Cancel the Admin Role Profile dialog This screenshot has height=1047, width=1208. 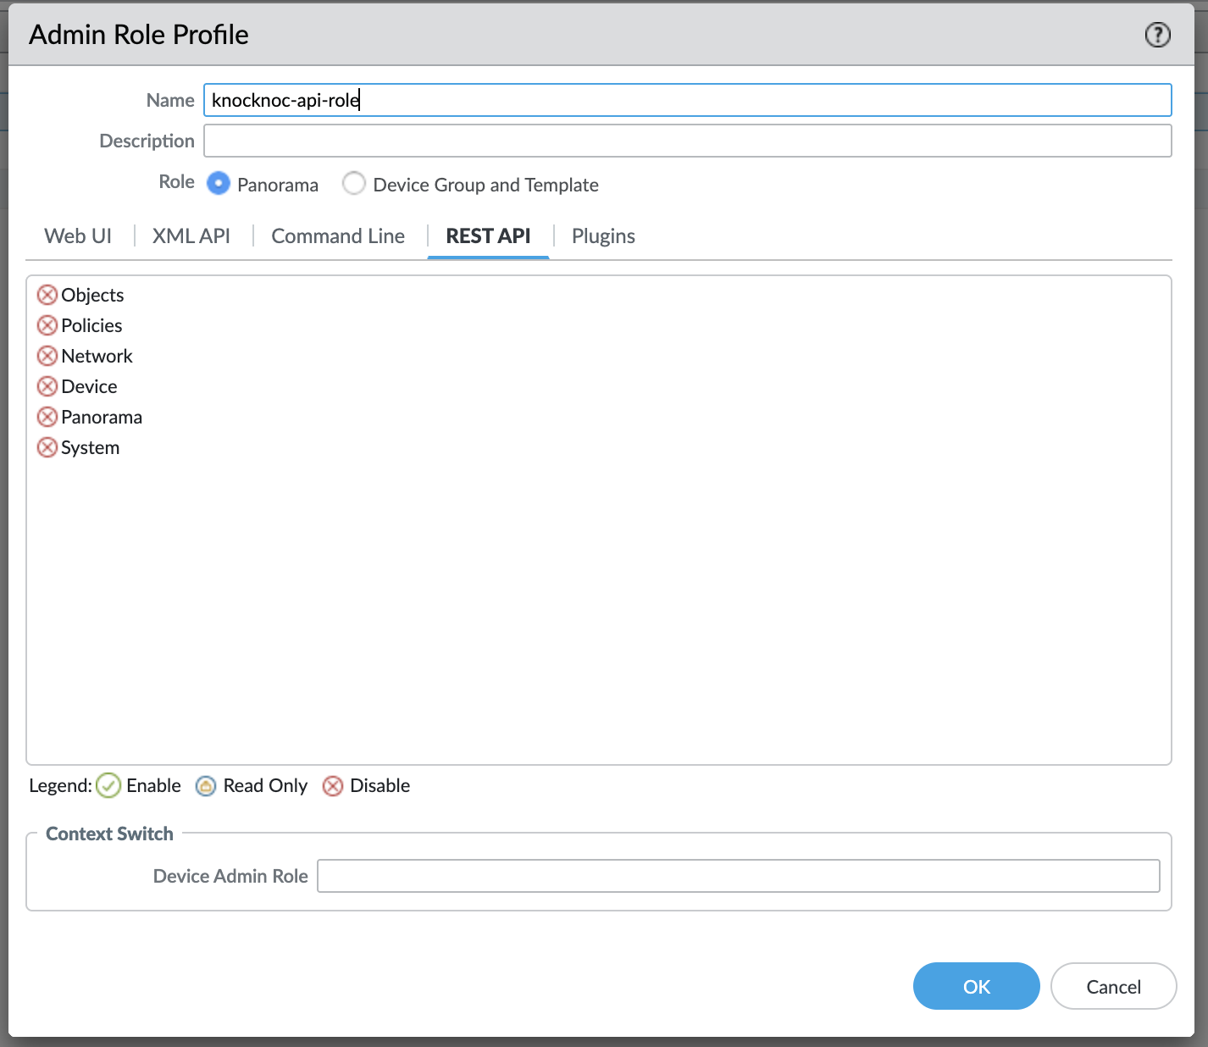tap(1113, 986)
